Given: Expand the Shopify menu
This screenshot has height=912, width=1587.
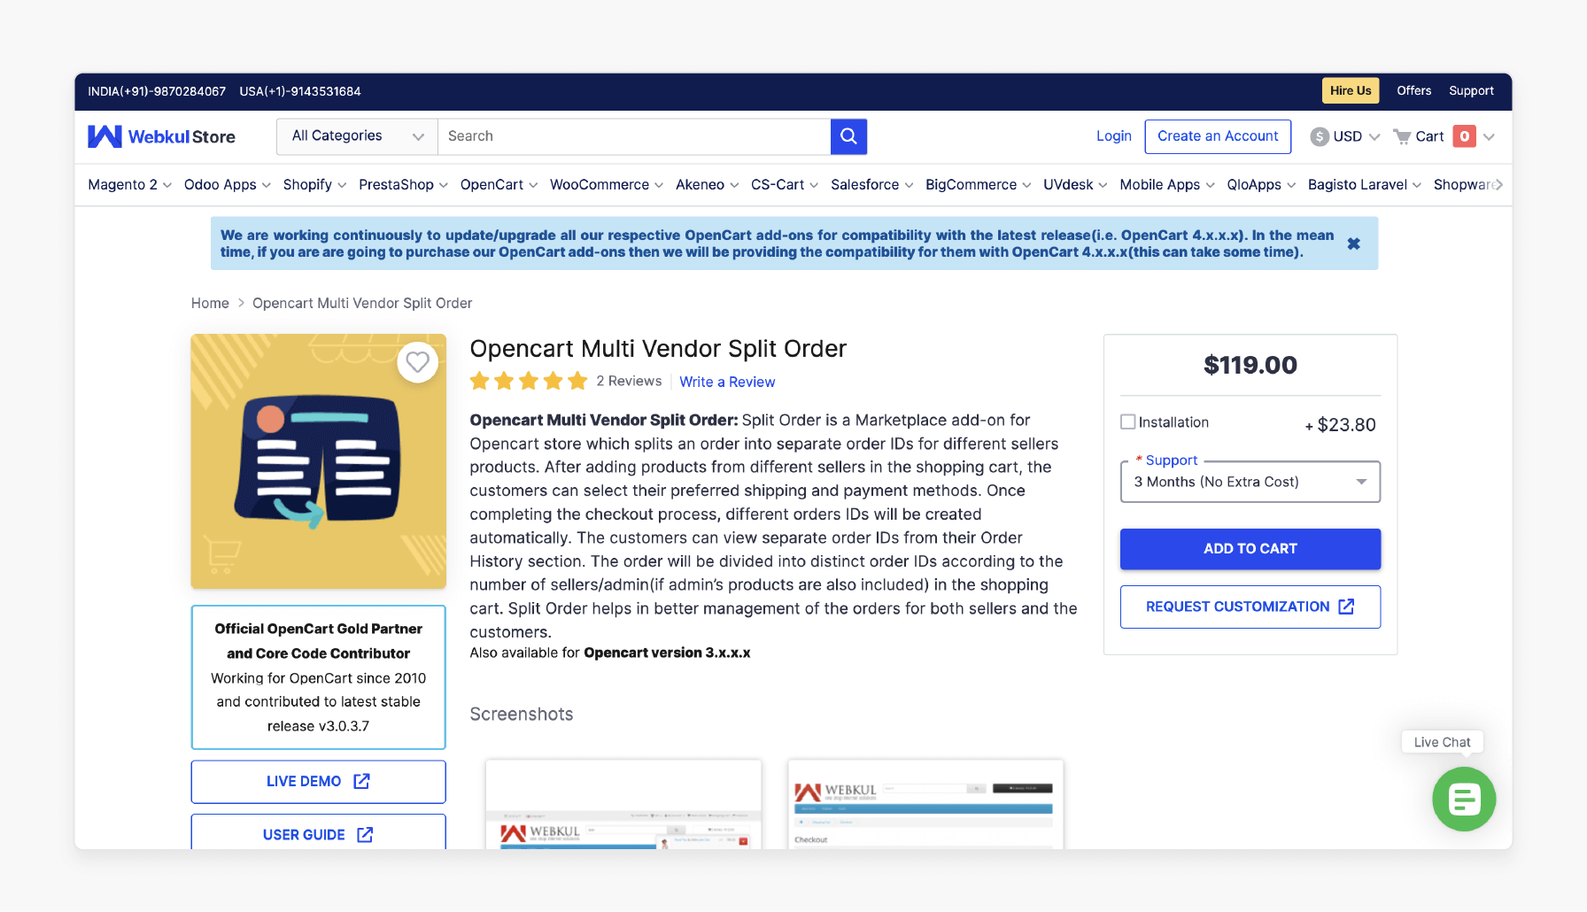Looking at the screenshot, I should coord(314,185).
